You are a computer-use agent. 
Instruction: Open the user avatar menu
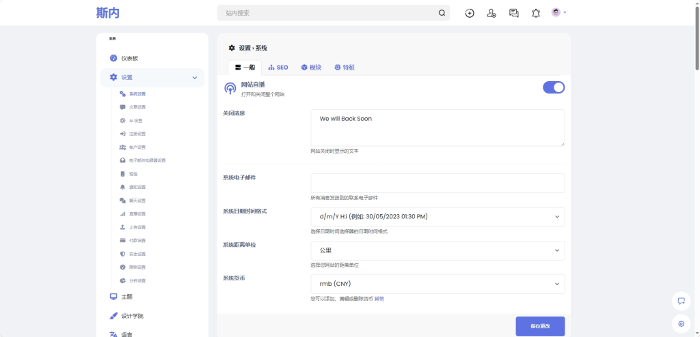point(558,12)
